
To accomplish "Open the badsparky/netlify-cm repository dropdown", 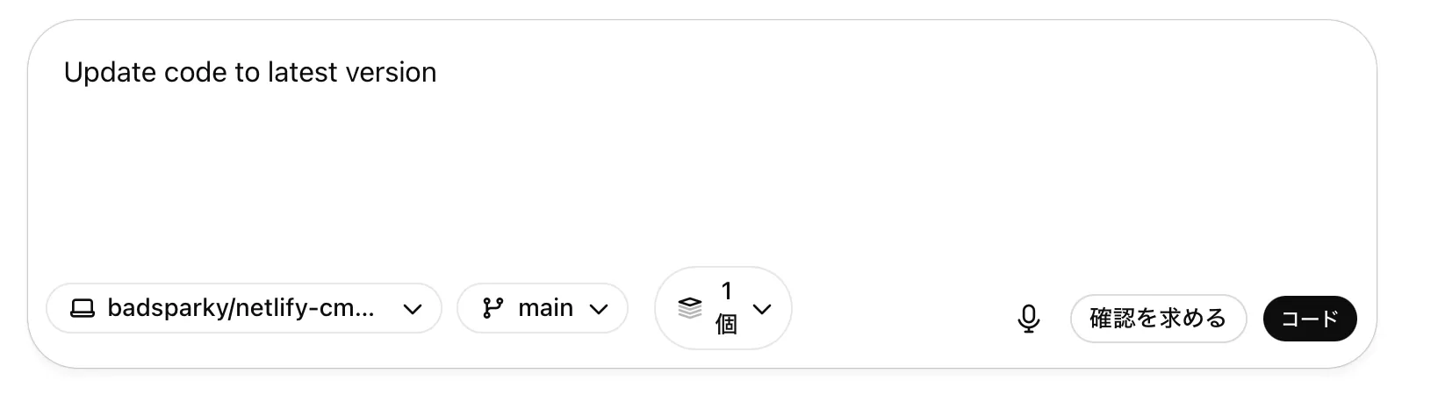I will (243, 308).
